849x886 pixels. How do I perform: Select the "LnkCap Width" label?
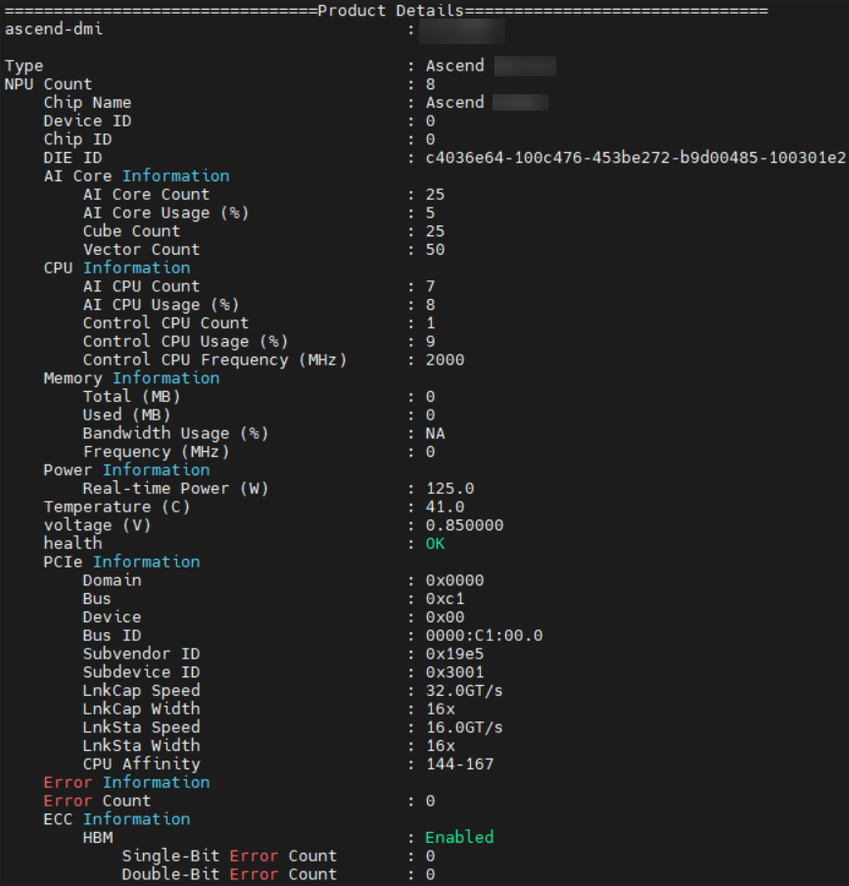point(141,709)
